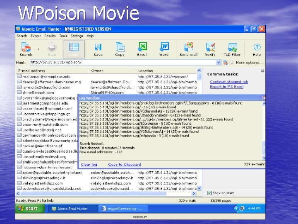Image resolution: width=298 pixels, height=224 pixels.
Task: Toggle Show on start checkbox
Action: (x=209, y=193)
